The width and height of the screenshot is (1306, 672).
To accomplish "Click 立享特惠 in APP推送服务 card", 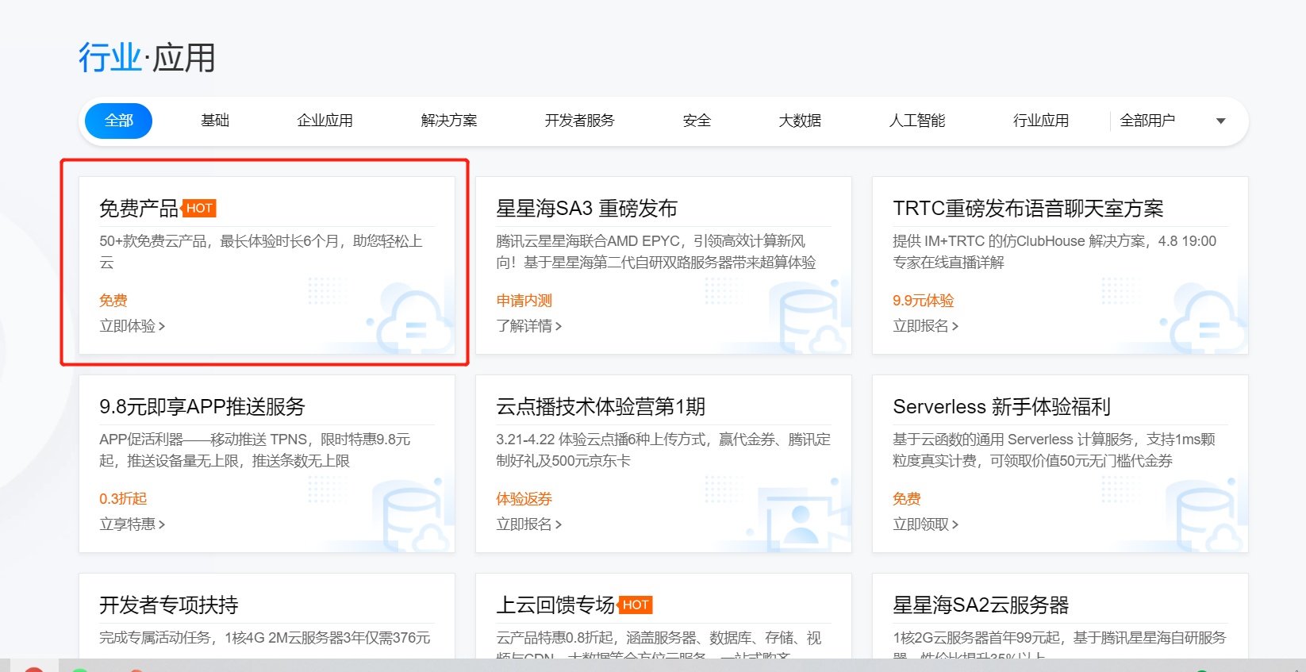I will click(132, 524).
